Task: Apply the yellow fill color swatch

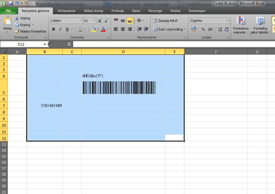Action: pyautogui.click(x=93, y=30)
